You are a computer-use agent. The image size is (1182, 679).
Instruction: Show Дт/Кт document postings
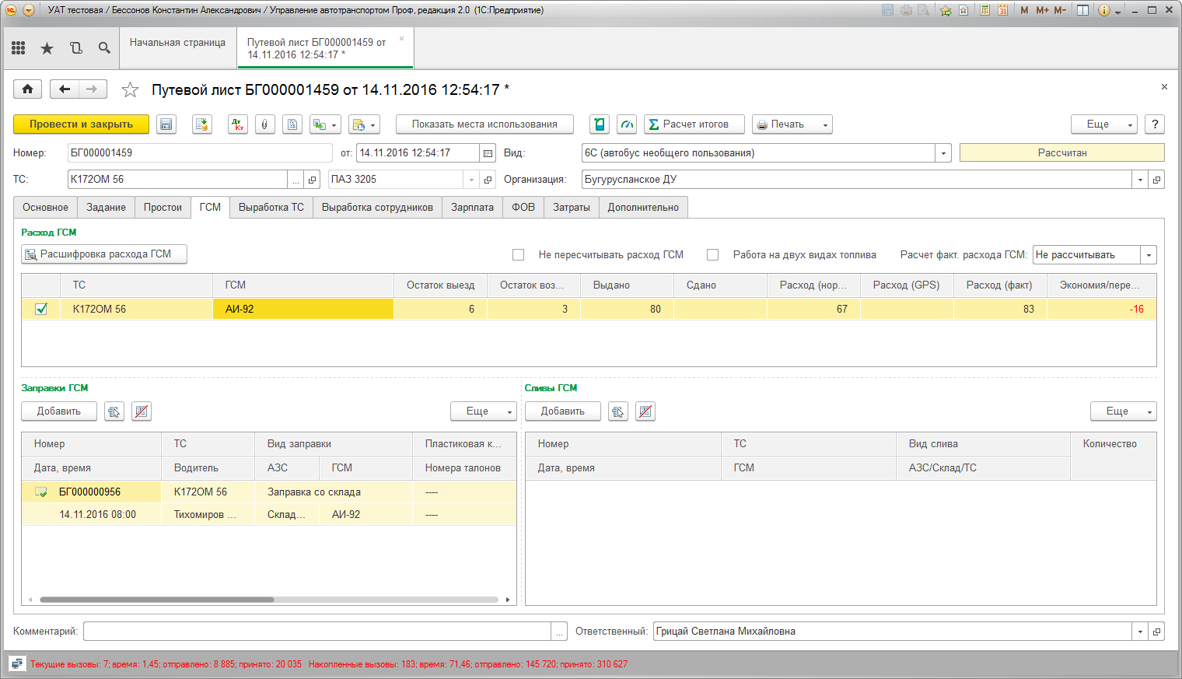(x=238, y=124)
